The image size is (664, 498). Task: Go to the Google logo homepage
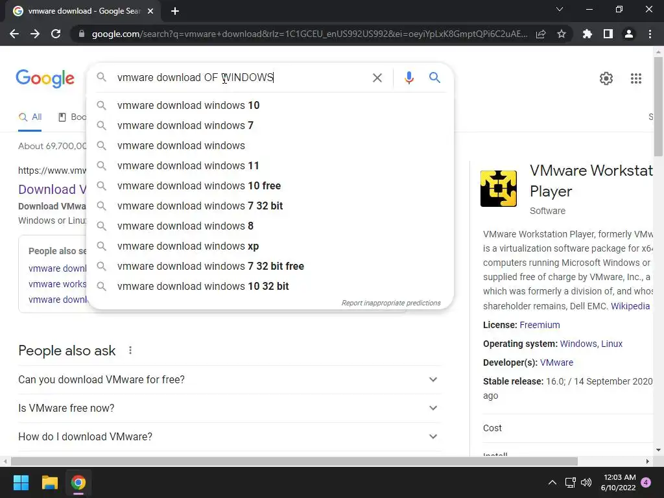(x=45, y=78)
